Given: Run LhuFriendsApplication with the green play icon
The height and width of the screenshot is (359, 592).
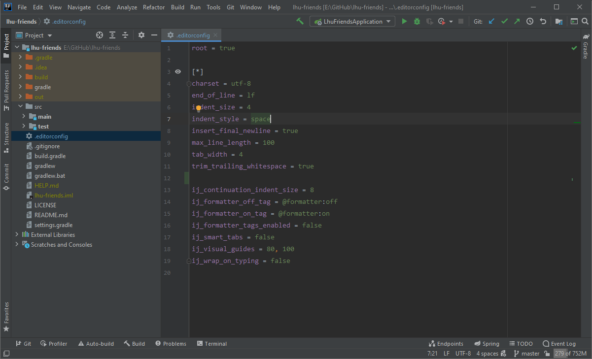Looking at the screenshot, I should pyautogui.click(x=404, y=22).
